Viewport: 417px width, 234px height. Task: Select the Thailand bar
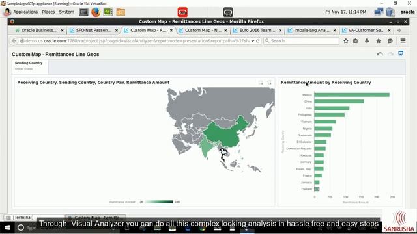[x=317, y=189]
